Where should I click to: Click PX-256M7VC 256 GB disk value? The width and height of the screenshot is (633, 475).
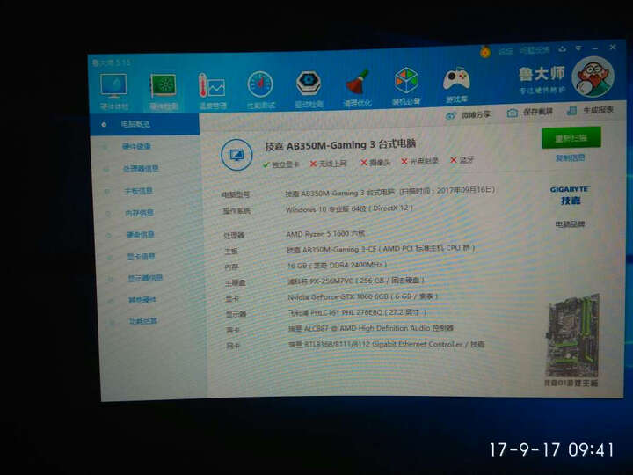point(356,281)
